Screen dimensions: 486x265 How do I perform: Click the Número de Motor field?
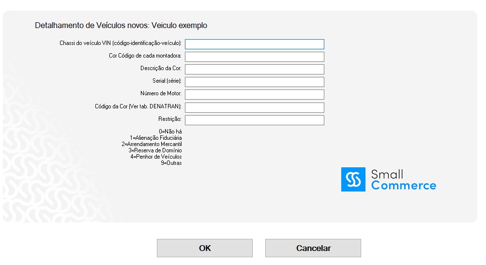click(254, 94)
